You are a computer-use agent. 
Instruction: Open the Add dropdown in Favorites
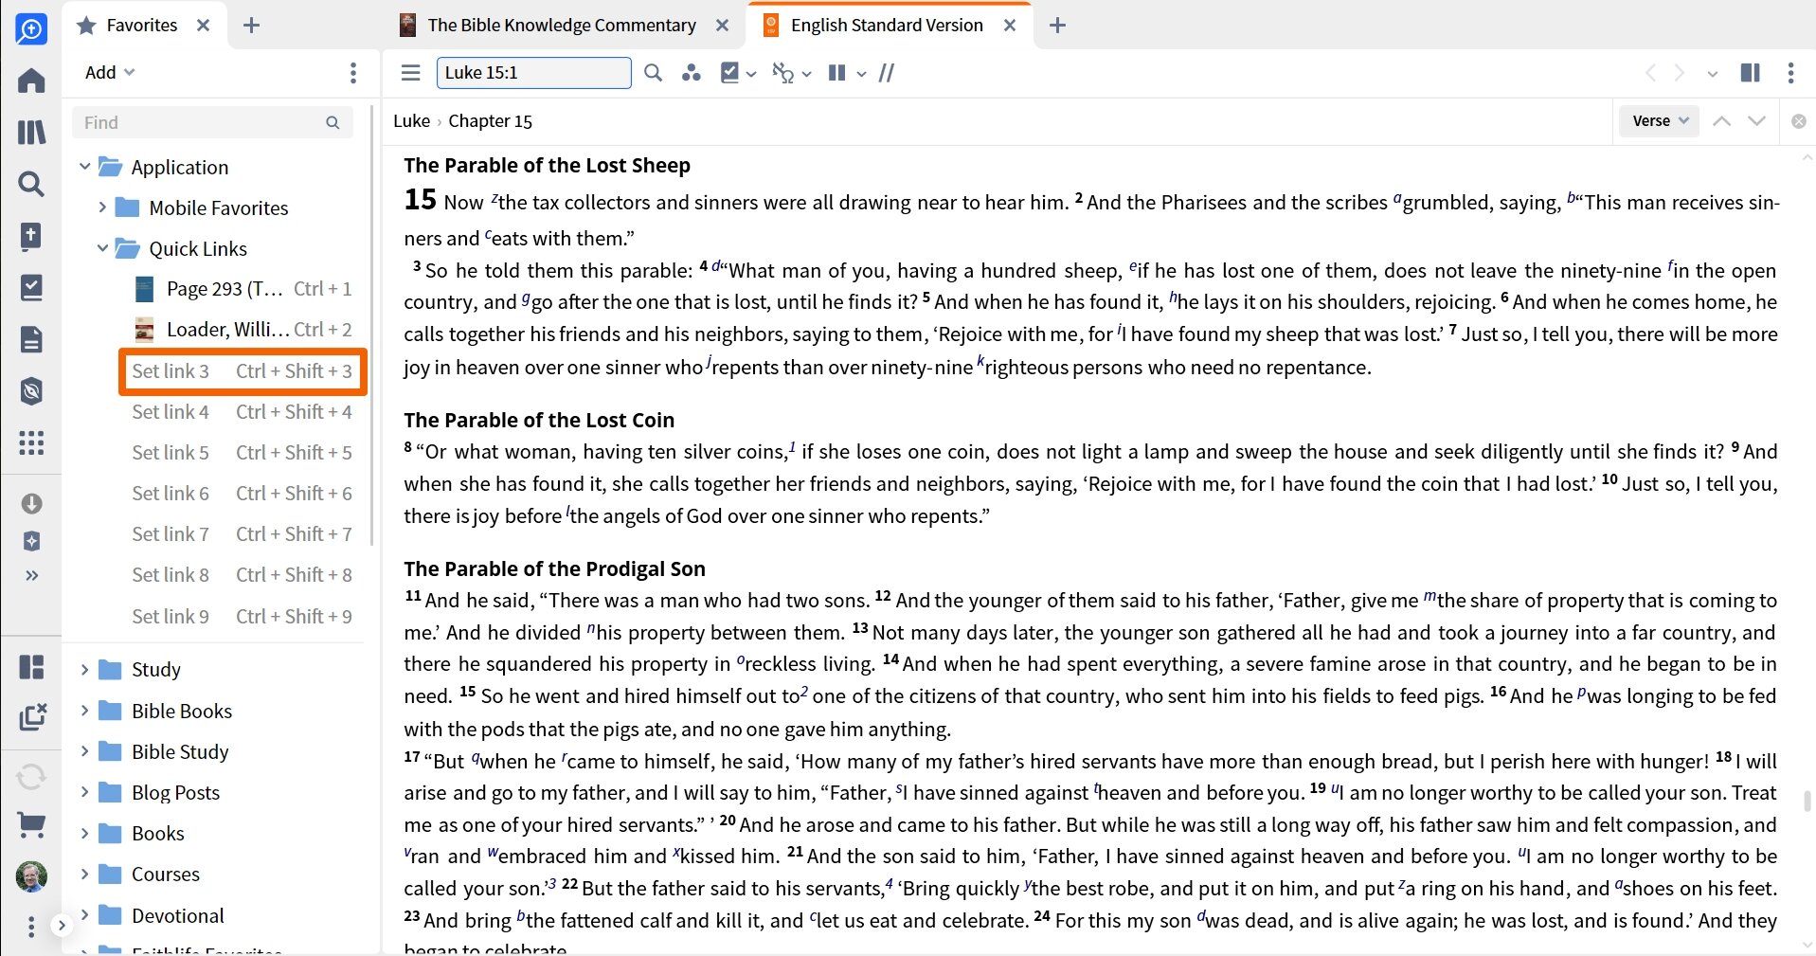coord(110,73)
